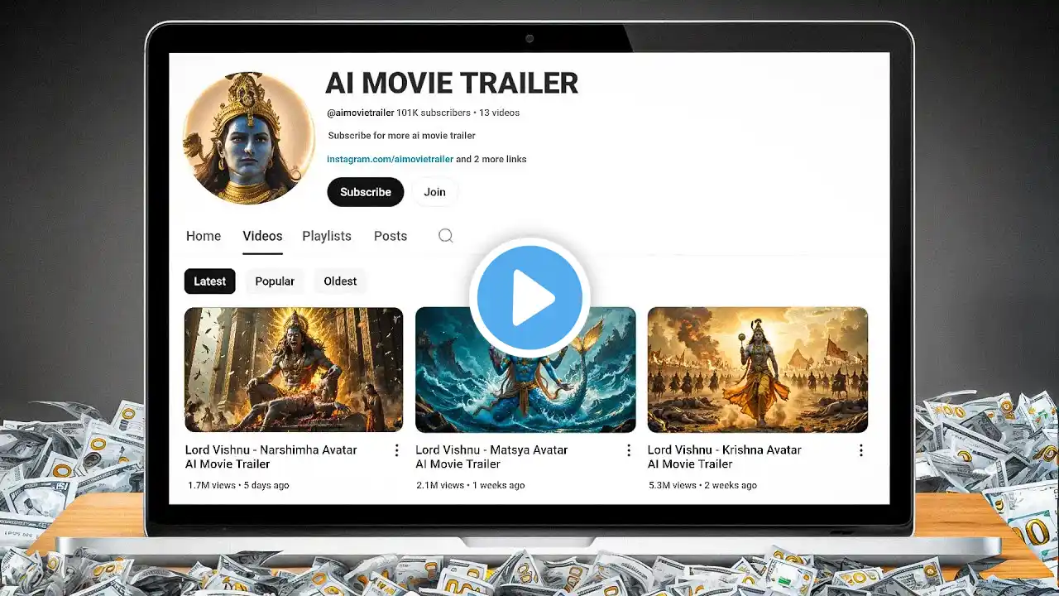Image resolution: width=1059 pixels, height=596 pixels.
Task: Click the AI Movie Trailer channel avatar
Action: tap(249, 137)
